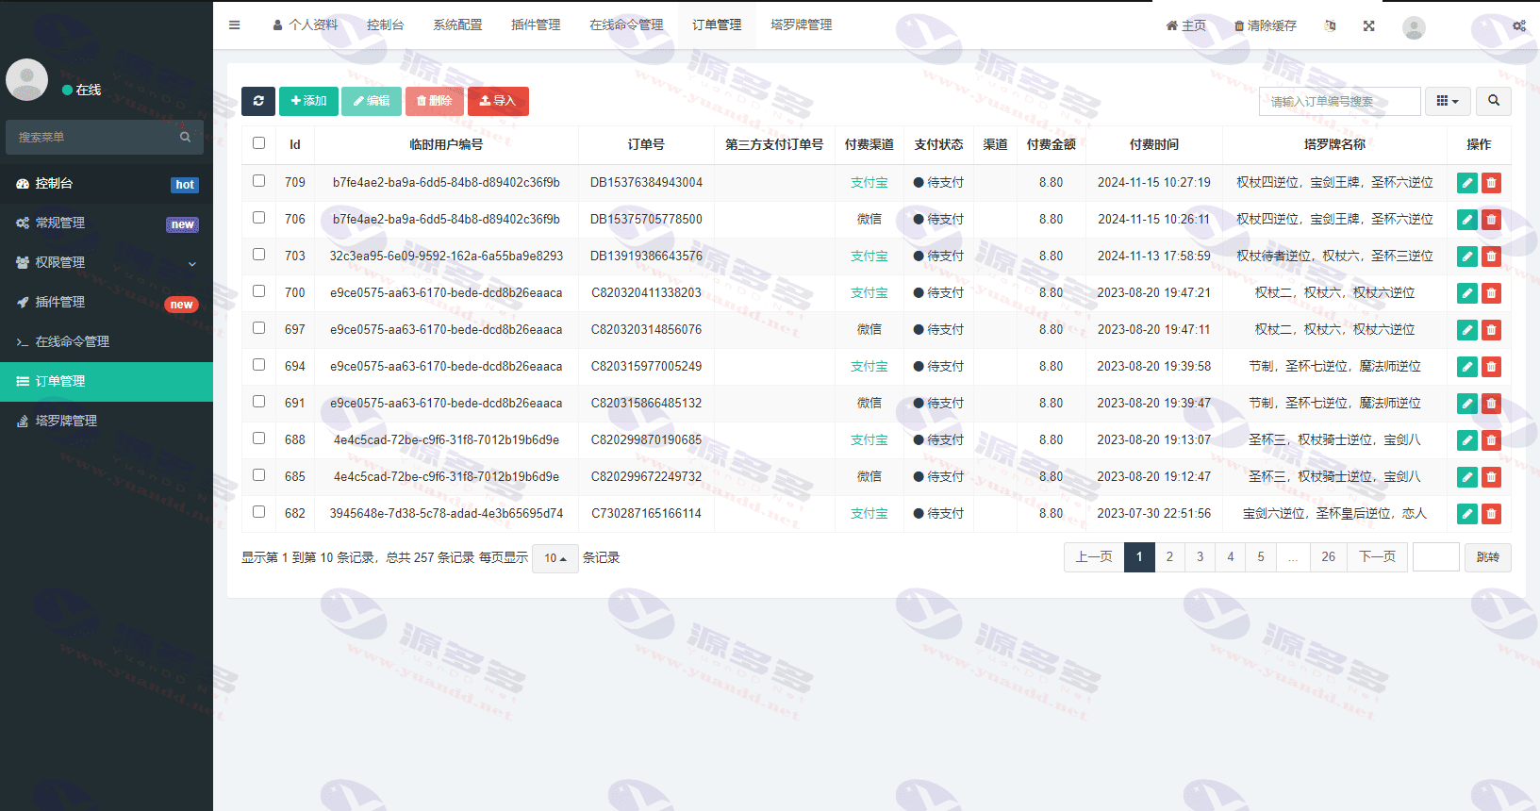Edit order row 694 with pencil icon
Image resolution: width=1540 pixels, height=811 pixels.
tap(1467, 367)
